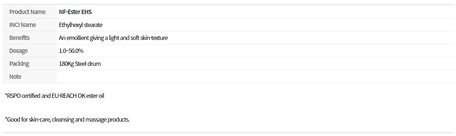Click the word 'stearate' in INCI row
Viewport: 456px width, 136px height.
(94, 25)
